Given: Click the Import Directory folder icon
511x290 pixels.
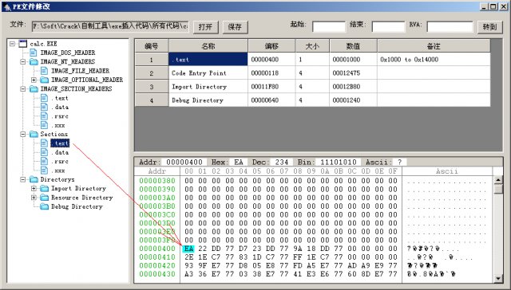Looking at the screenshot, I should (45, 189).
